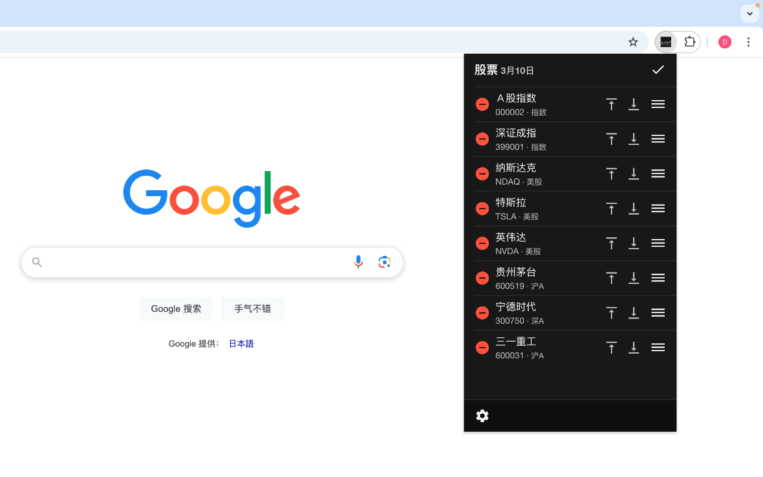Open Google Lens image search
The height and width of the screenshot is (477, 763).
click(384, 262)
